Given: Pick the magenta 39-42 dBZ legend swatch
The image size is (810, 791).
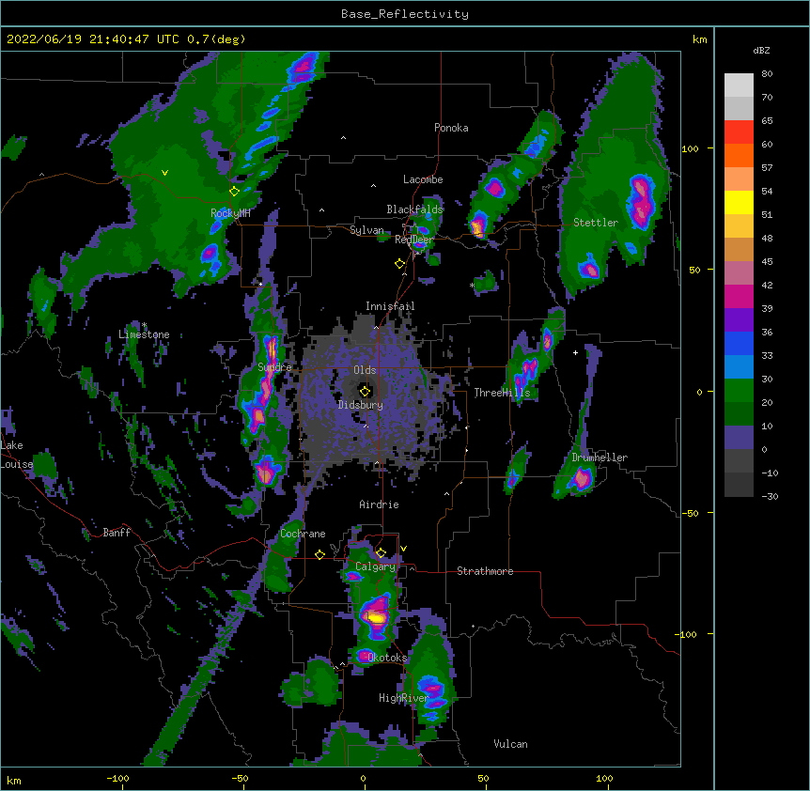Looking at the screenshot, I should (x=739, y=297).
